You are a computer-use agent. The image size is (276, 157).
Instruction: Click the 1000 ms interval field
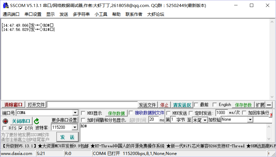[x=222, y=113]
